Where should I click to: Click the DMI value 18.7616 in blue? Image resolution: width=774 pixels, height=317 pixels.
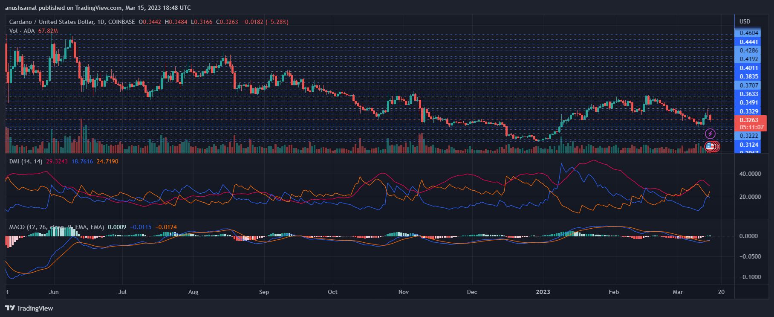coord(82,161)
